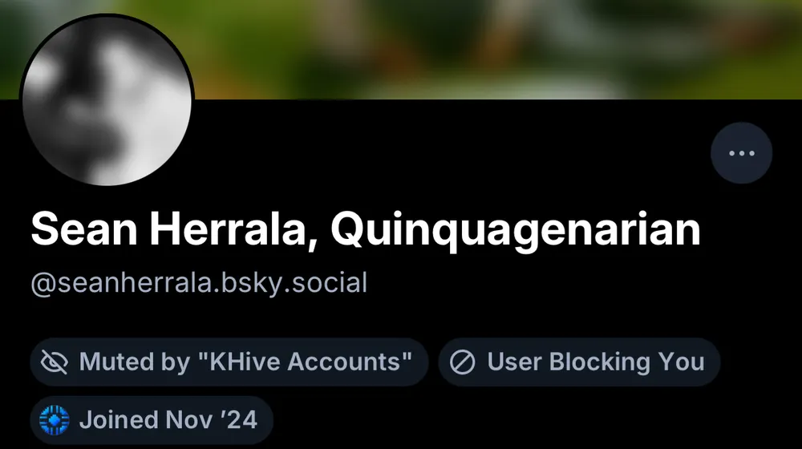Click the name Sean in the heading
Viewport: 802px width, 449px height.
[x=84, y=229]
